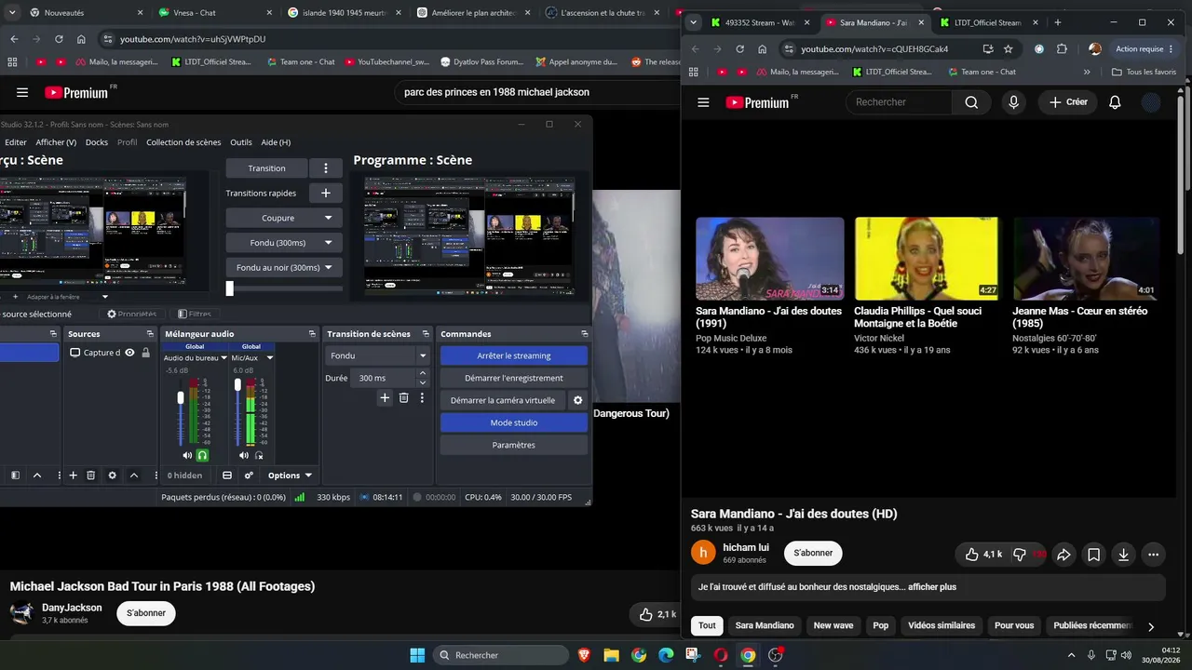Add quick transition with plus button
This screenshot has height=670, width=1192.
326,193
